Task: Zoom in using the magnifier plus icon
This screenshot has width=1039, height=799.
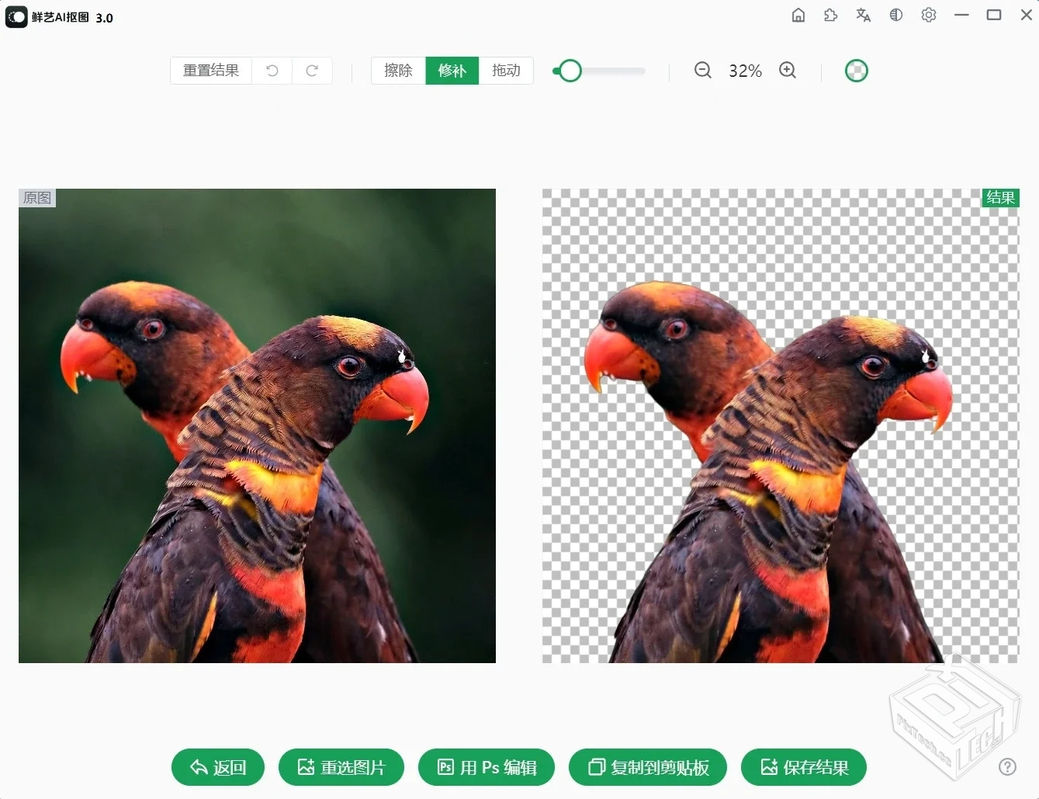Action: click(x=788, y=71)
